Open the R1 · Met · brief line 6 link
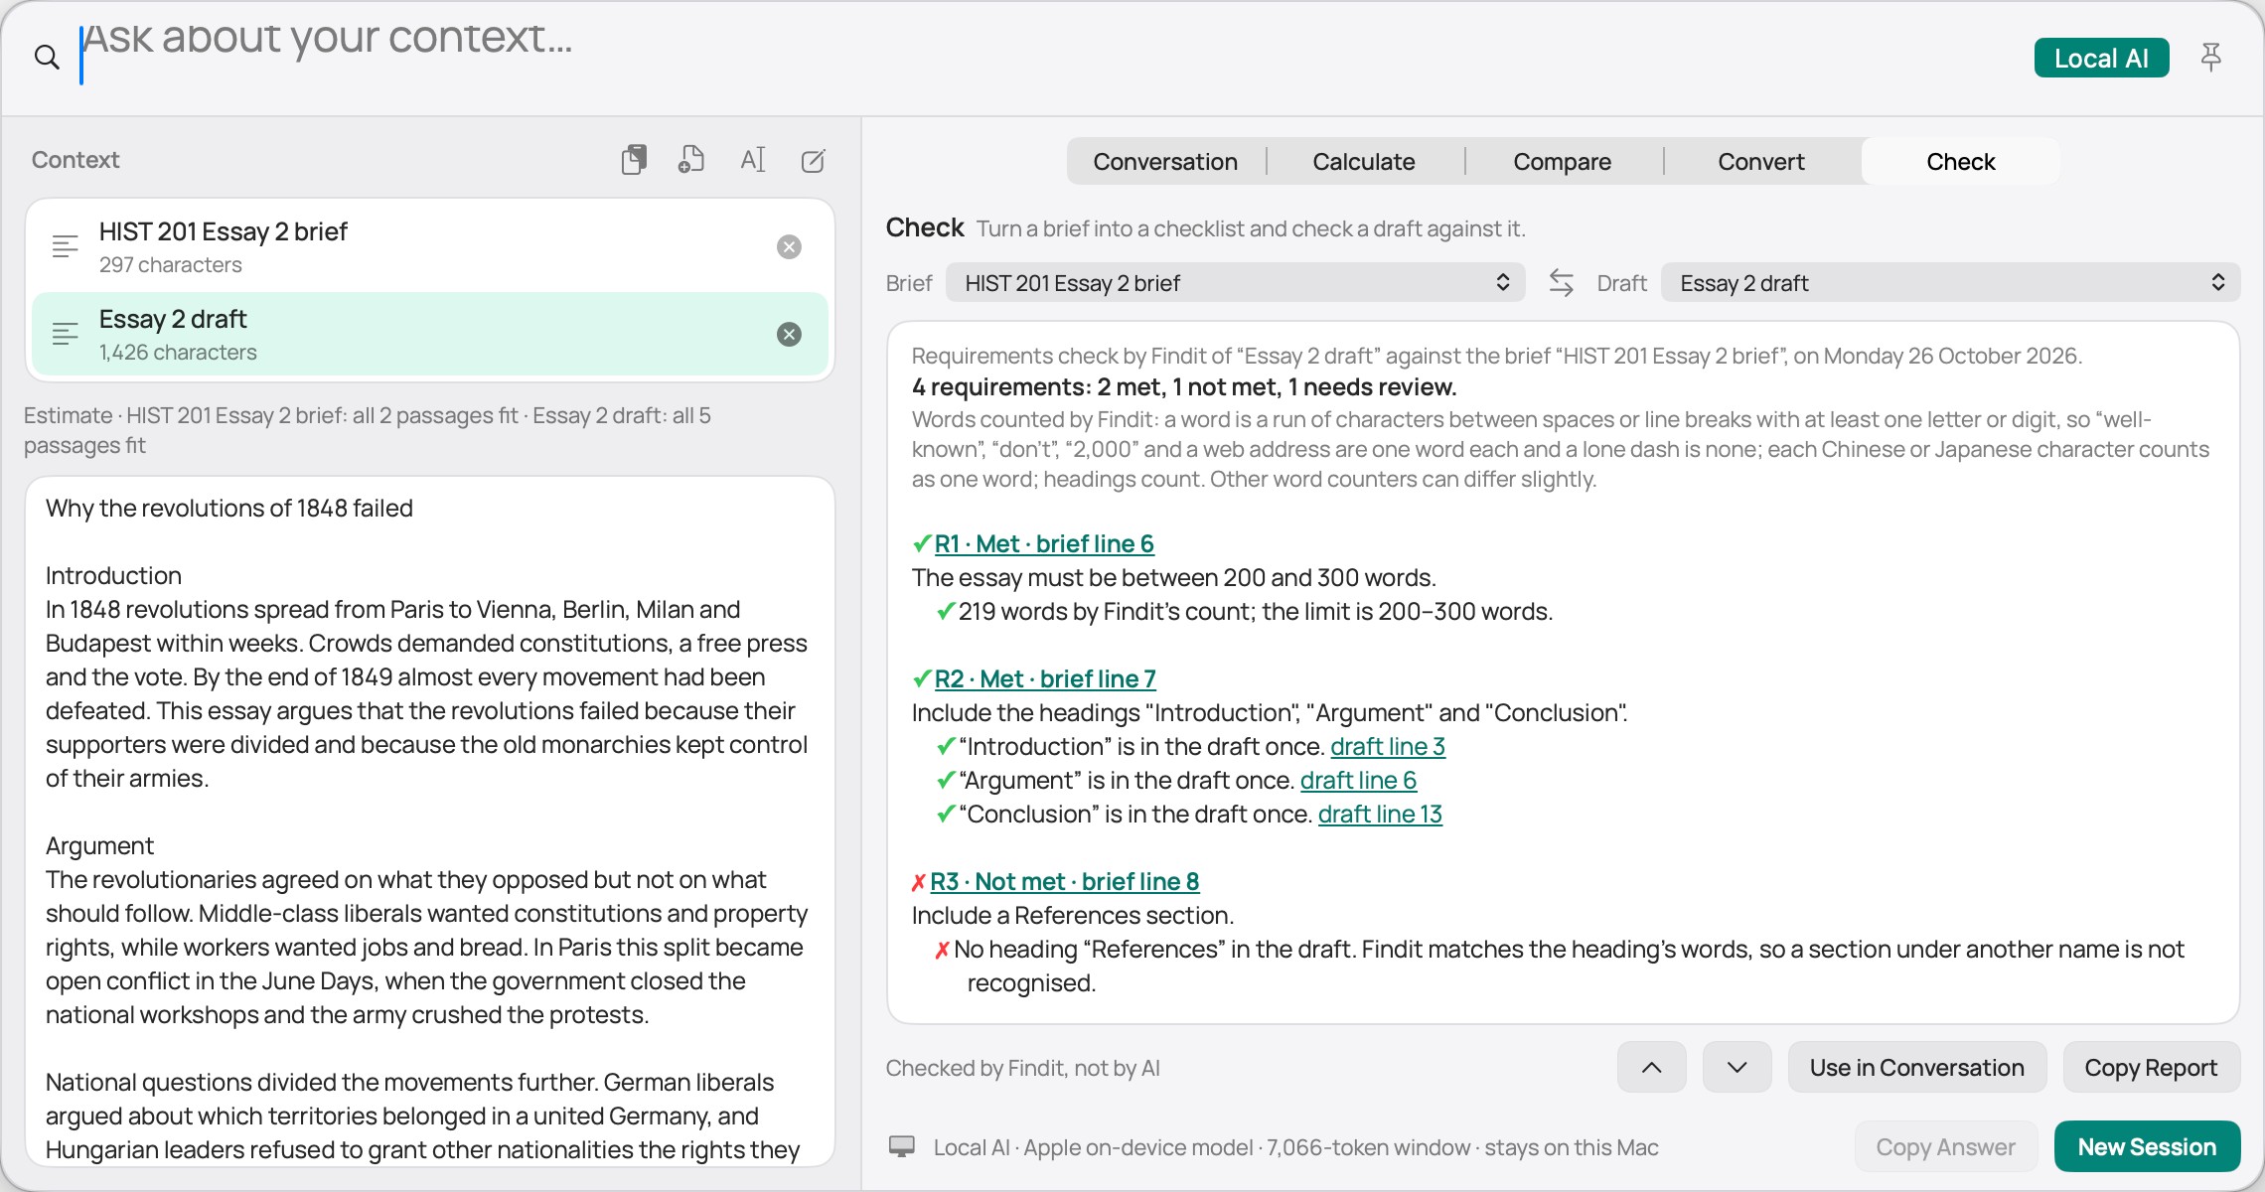The height and width of the screenshot is (1192, 2265). [1044, 543]
